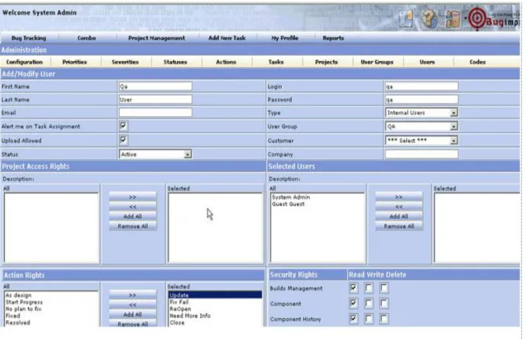
Task: Open the My Profile menu
Action: (284, 38)
